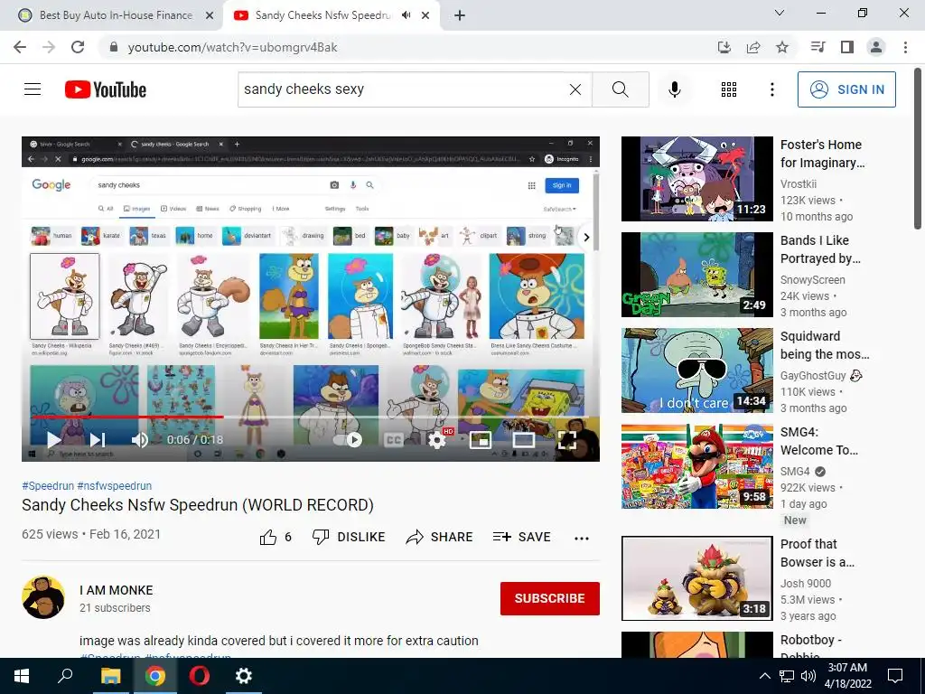Open more actions ellipsis under the video
925x694 pixels.
582,538
